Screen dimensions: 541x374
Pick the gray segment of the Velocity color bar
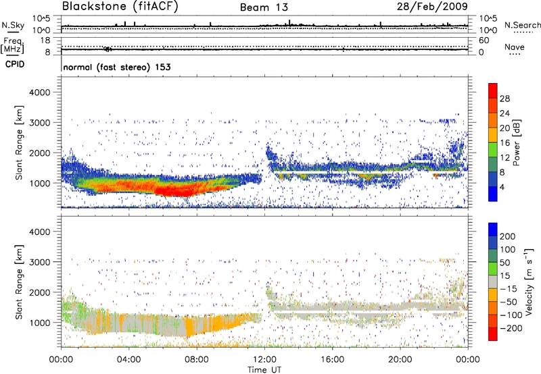pyautogui.click(x=493, y=282)
